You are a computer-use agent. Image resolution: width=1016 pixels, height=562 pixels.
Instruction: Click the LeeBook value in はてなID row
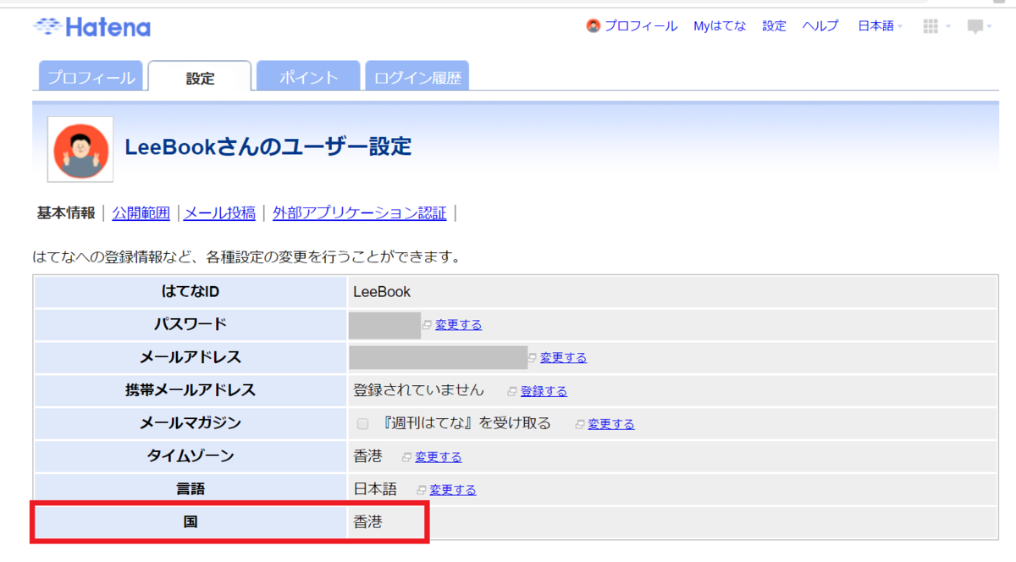pos(382,292)
